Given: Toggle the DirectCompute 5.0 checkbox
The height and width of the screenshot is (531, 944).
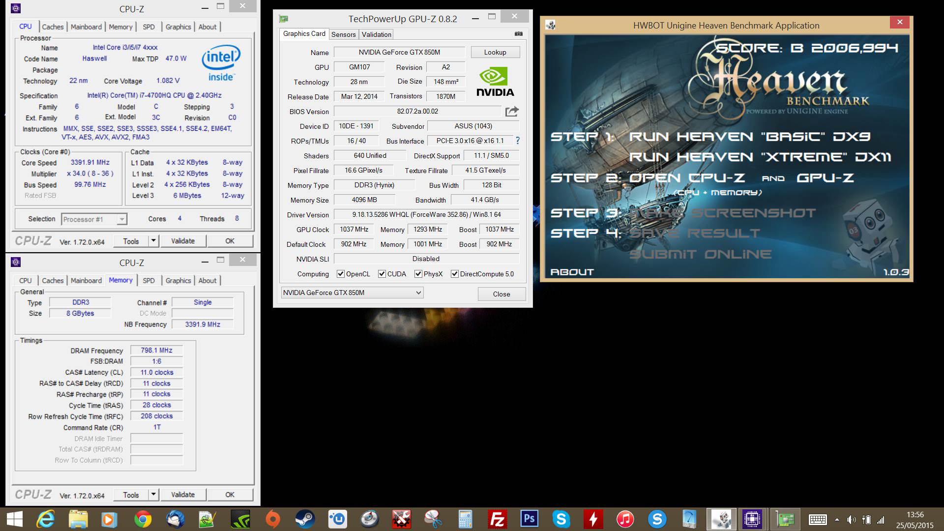Looking at the screenshot, I should [x=454, y=274].
